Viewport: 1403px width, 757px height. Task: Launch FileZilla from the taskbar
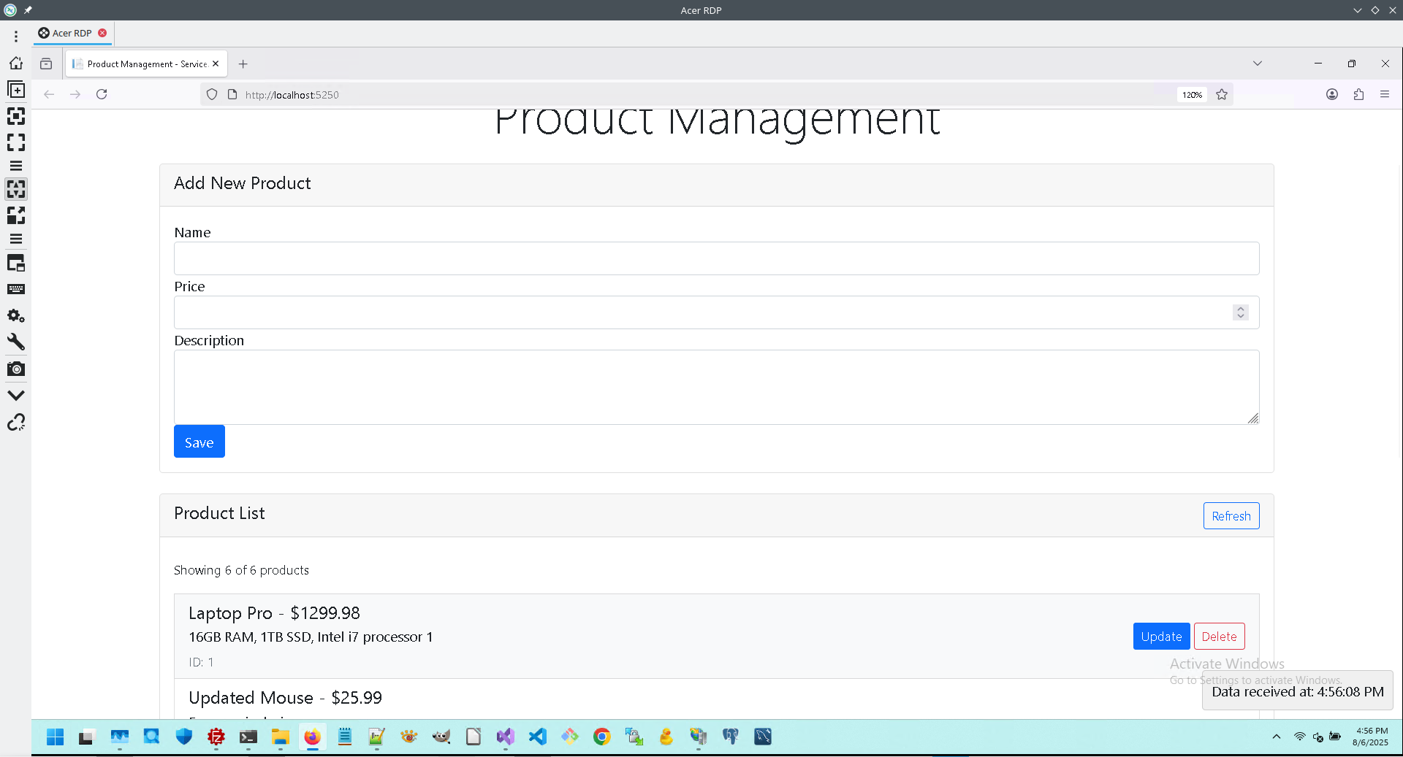click(x=216, y=737)
